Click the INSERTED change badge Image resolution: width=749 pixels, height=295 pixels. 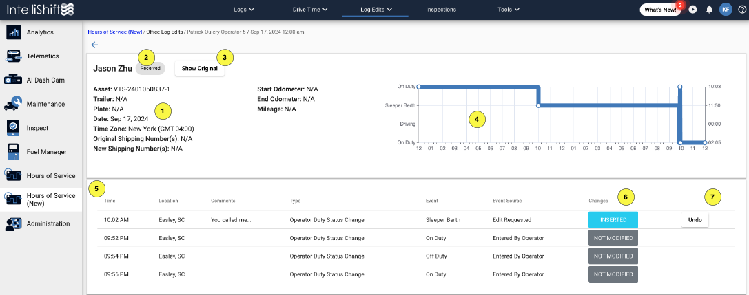tap(613, 220)
